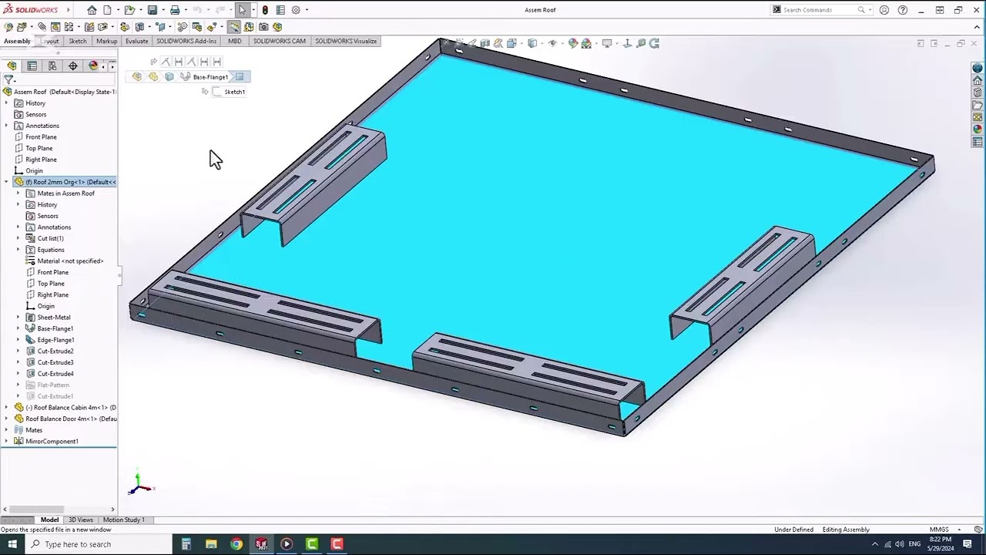The width and height of the screenshot is (986, 555).
Task: Print the document
Action: click(x=175, y=10)
